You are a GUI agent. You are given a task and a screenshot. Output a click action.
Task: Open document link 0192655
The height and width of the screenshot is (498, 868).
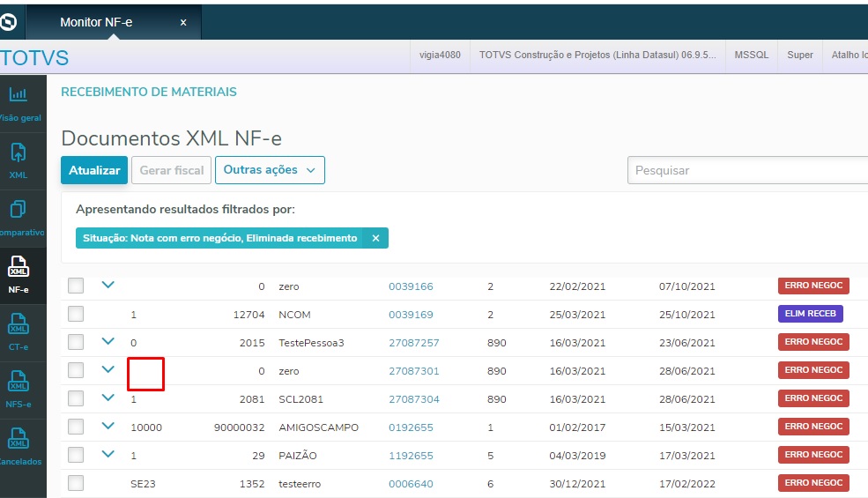pyautogui.click(x=411, y=427)
